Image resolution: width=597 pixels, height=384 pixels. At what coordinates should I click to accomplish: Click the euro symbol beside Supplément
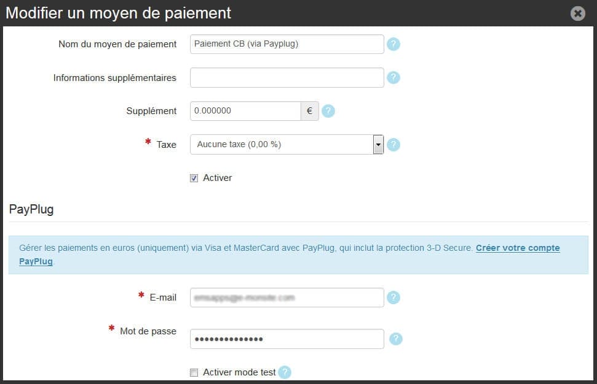tap(309, 111)
